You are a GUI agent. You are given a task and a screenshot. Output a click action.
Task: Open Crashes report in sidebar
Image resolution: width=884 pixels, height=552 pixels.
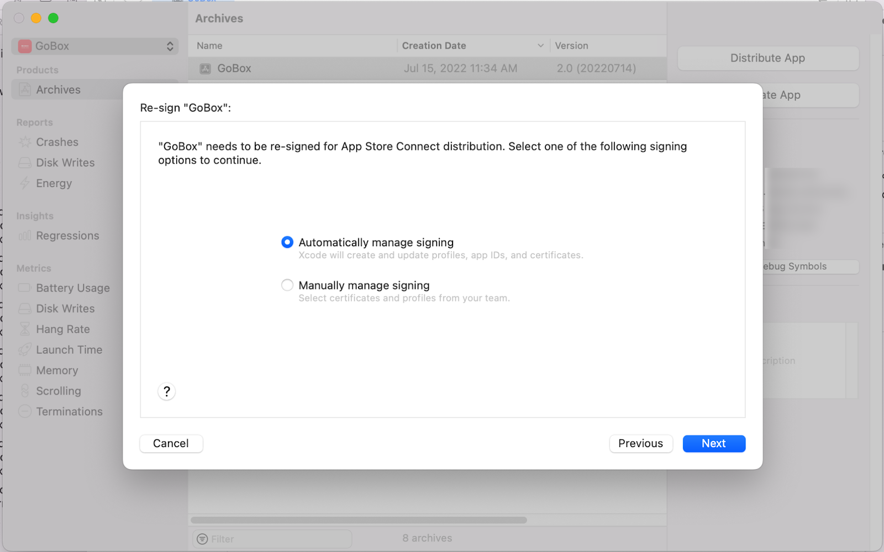[57, 142]
